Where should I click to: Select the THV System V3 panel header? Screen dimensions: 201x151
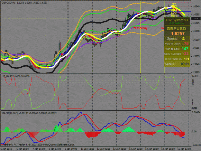(x=177, y=20)
